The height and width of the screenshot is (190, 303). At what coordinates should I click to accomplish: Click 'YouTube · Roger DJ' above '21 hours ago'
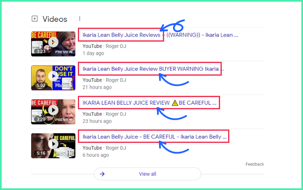104,80
